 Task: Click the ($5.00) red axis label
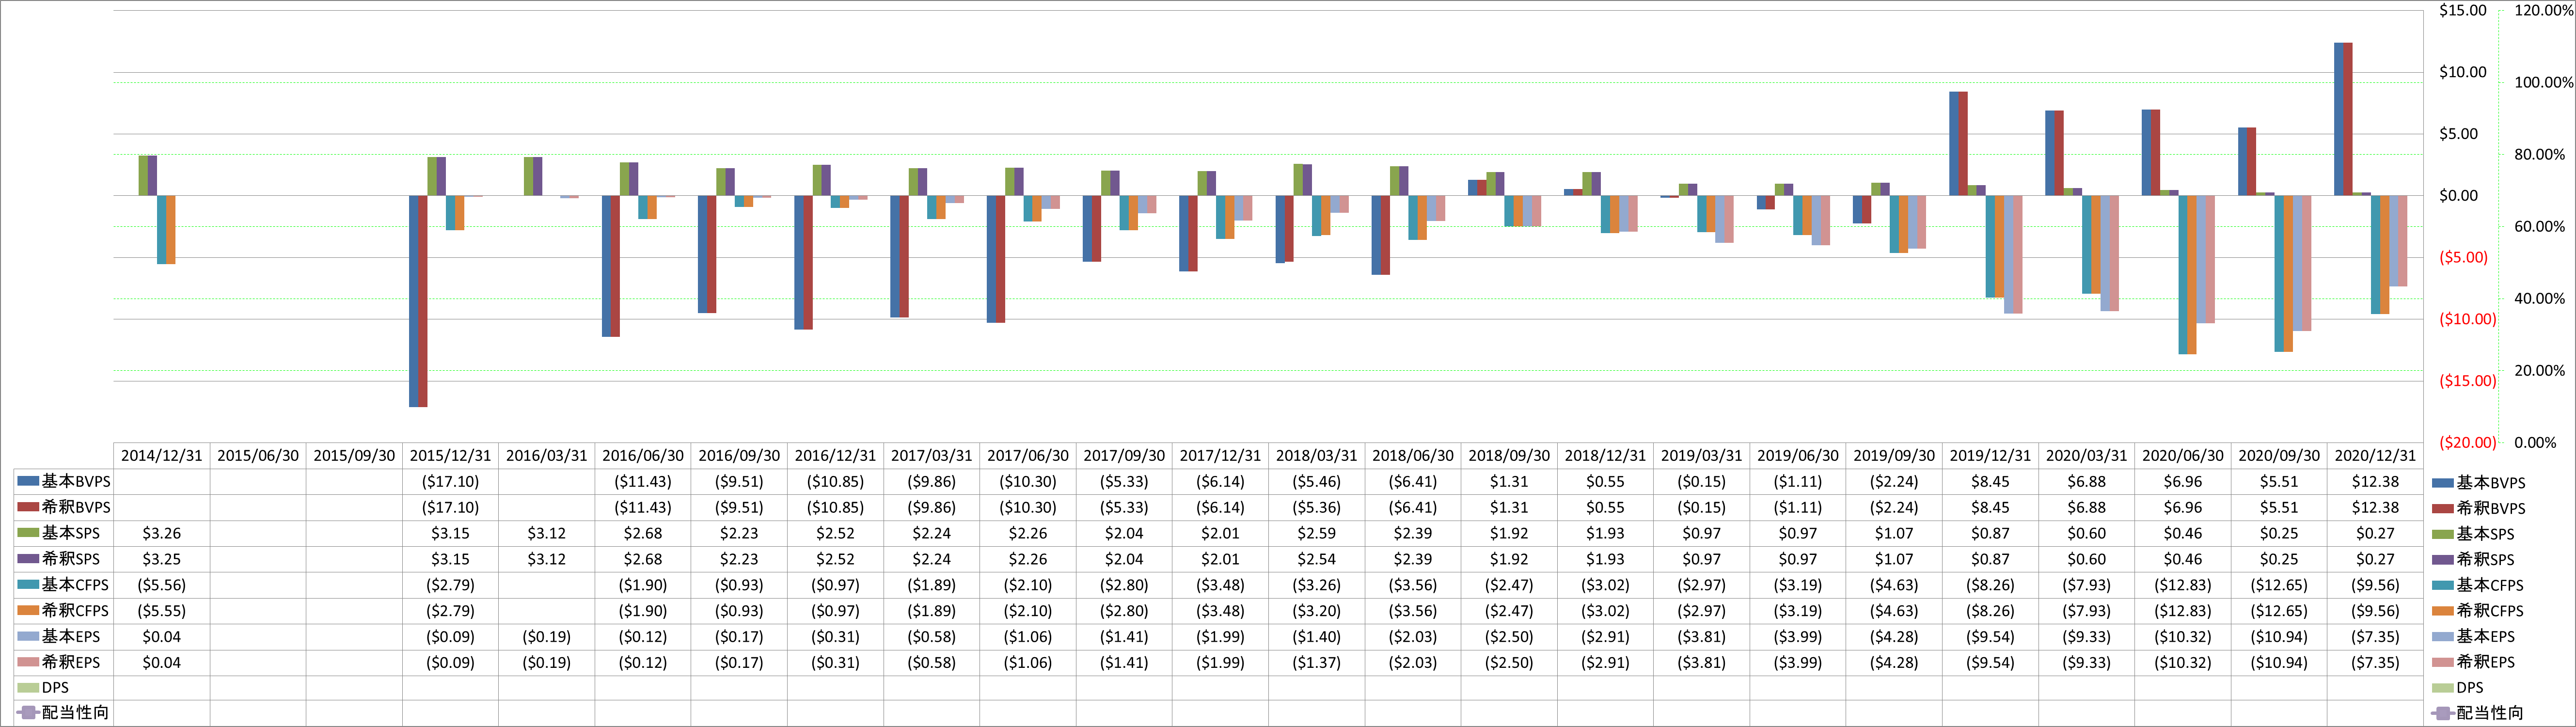[2463, 257]
